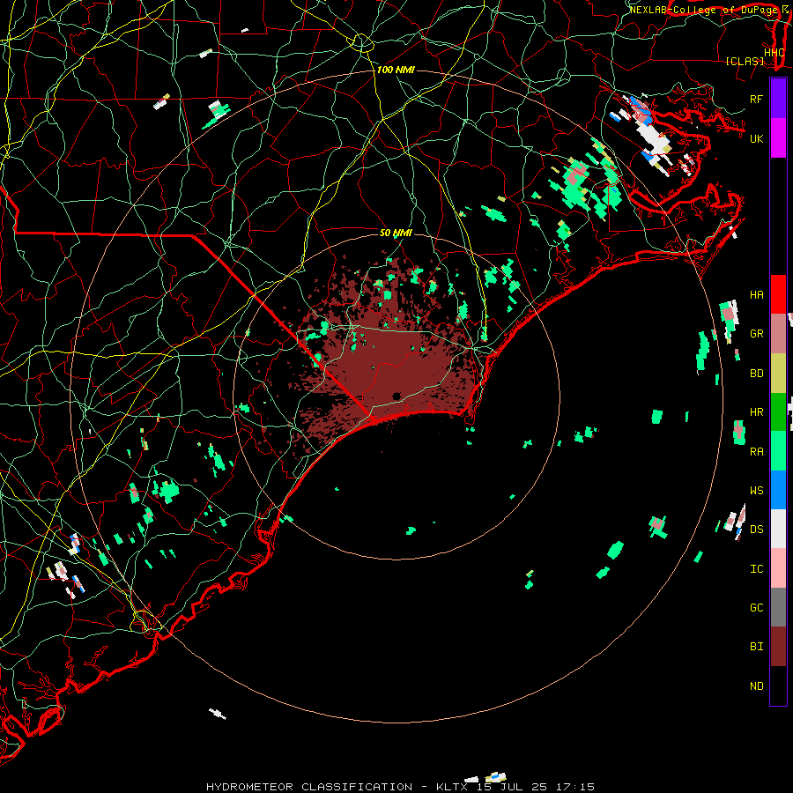This screenshot has width=793, height=793.
Task: Click the HR legend label
Action: (x=756, y=412)
